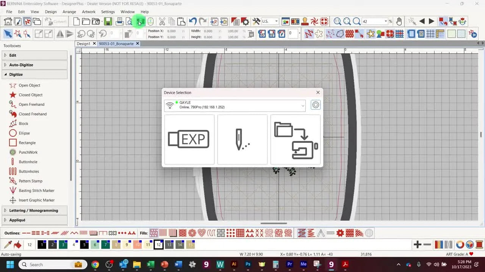Select the selected color swatch 12

159,245
